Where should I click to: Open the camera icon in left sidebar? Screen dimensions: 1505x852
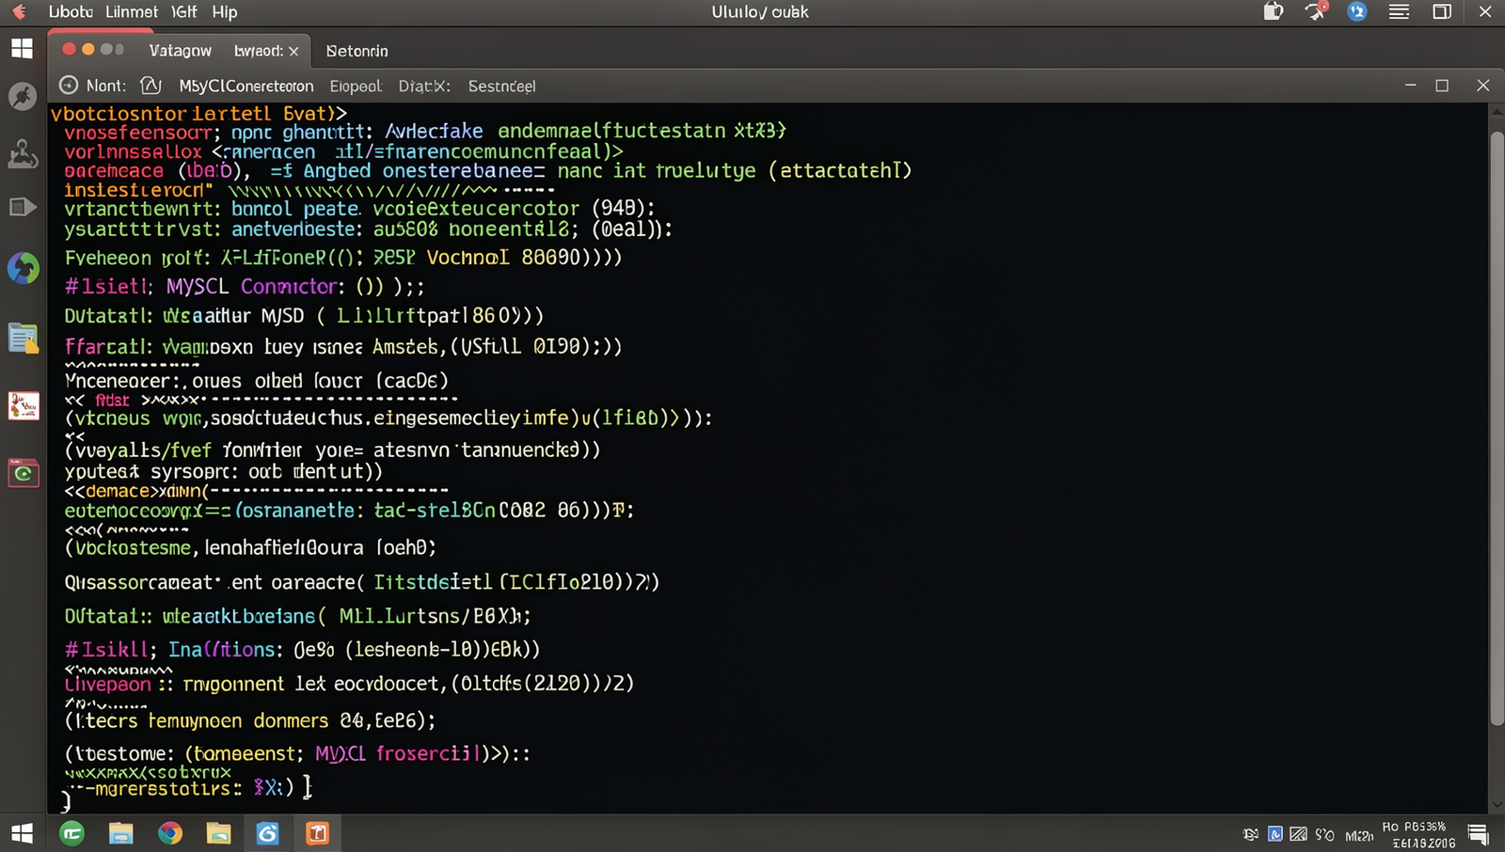click(24, 473)
